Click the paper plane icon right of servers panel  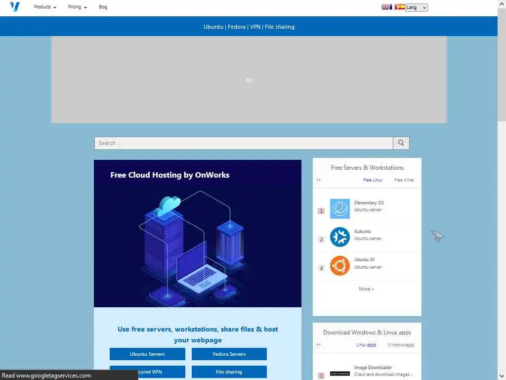tap(437, 236)
